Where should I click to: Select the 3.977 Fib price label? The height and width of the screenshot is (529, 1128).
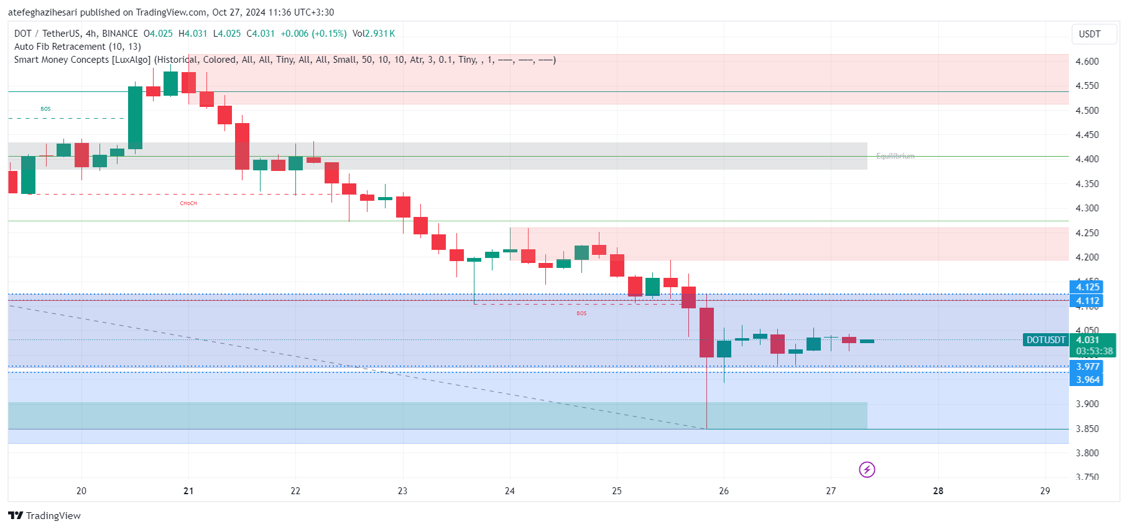1088,367
